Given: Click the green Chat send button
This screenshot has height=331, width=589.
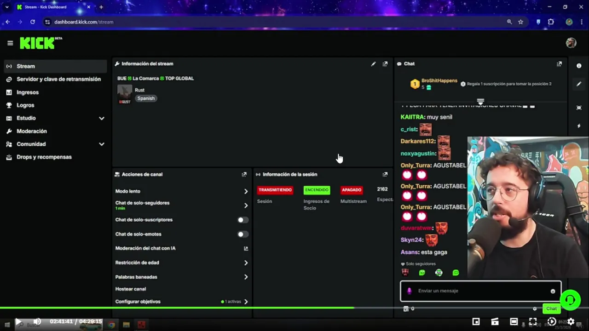Looking at the screenshot, I should pyautogui.click(x=551, y=309).
